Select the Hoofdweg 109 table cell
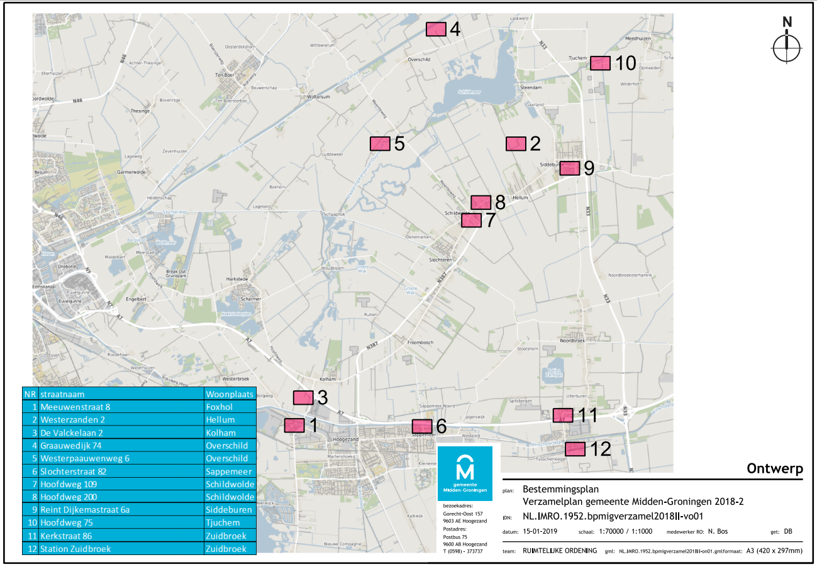817x567 pixels. point(120,484)
